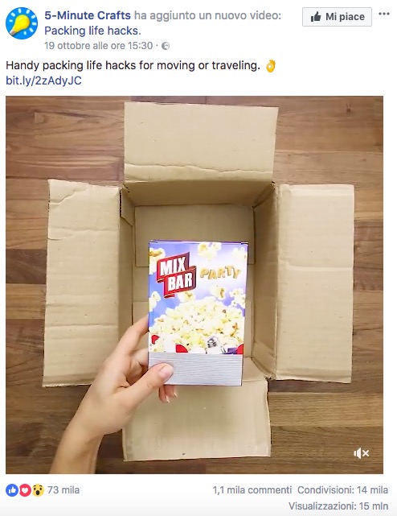
Task: View the 73 mila reactions list
Action: coord(63,490)
